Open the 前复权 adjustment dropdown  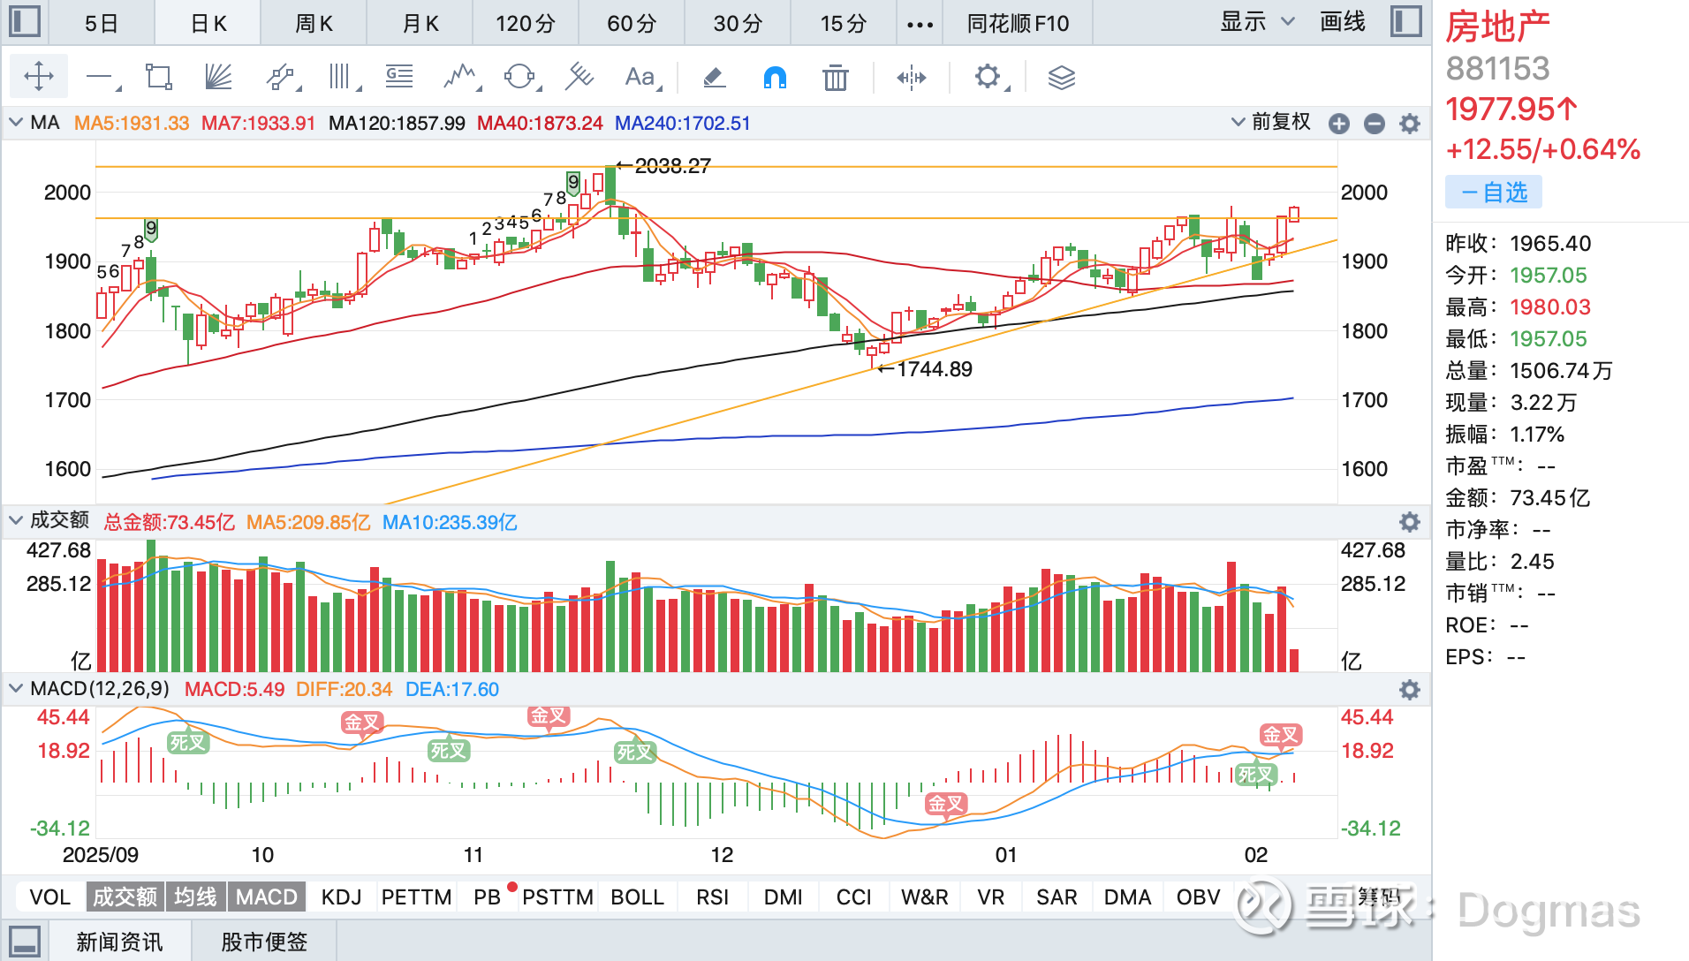(1271, 122)
